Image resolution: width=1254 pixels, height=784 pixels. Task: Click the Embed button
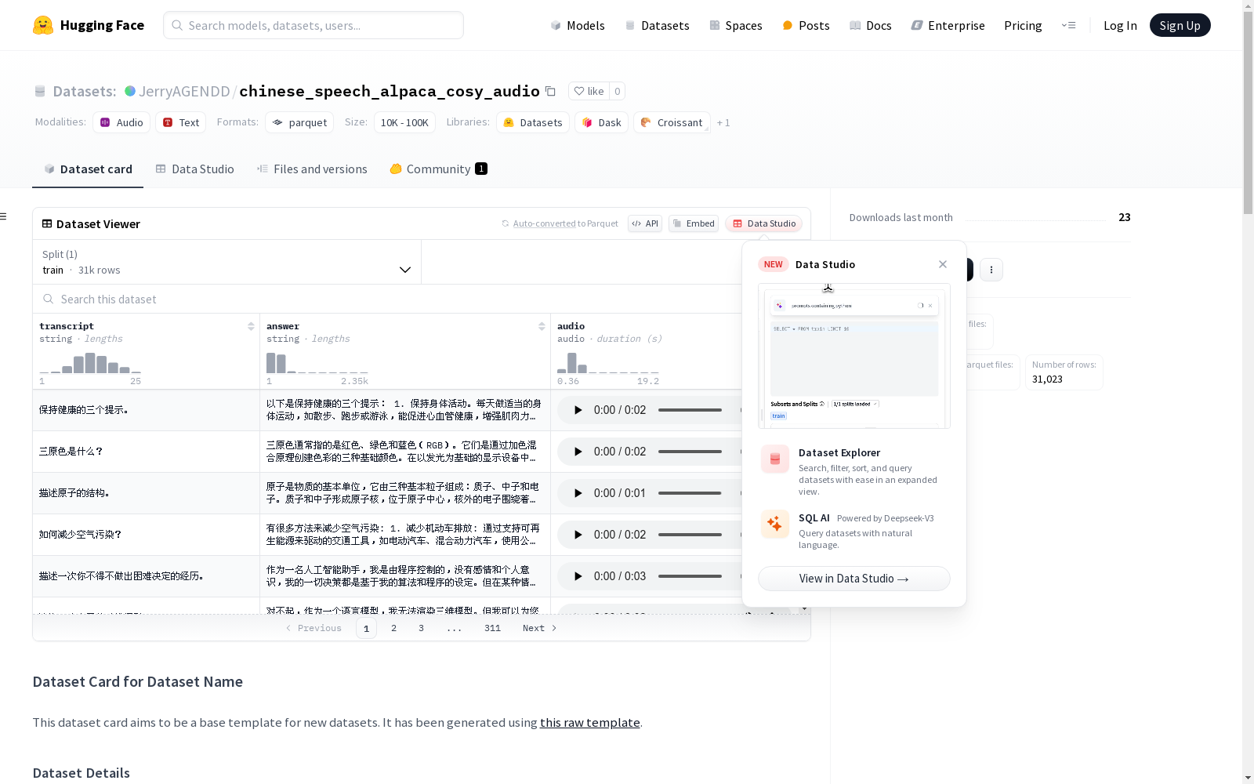click(694, 223)
